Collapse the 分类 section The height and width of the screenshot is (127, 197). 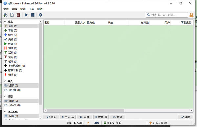[x=5, y=81]
